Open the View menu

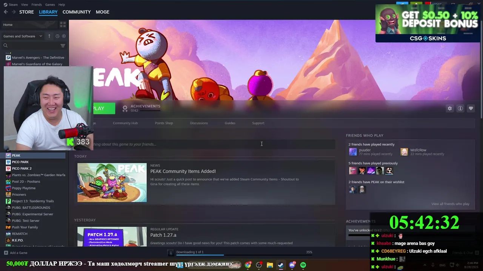[25, 5]
